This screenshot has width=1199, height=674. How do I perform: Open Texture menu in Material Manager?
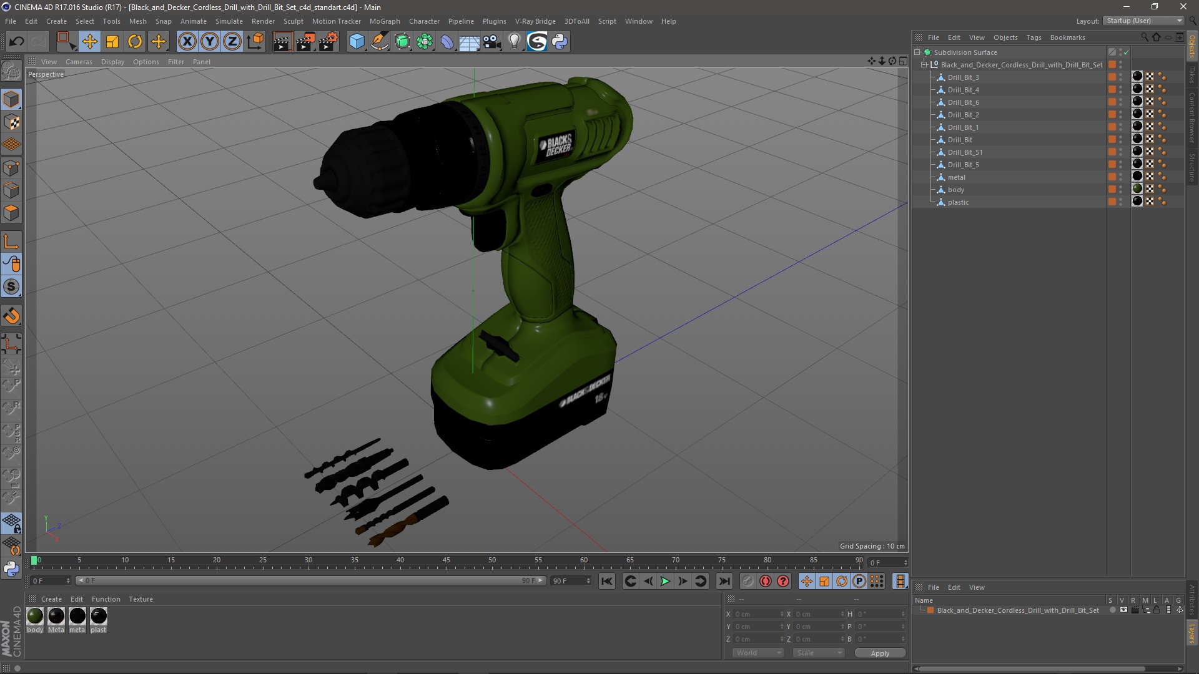[141, 599]
